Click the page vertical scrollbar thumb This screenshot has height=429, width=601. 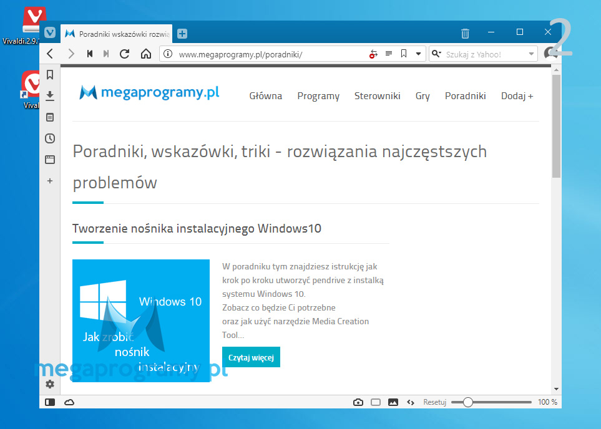(x=556, y=127)
